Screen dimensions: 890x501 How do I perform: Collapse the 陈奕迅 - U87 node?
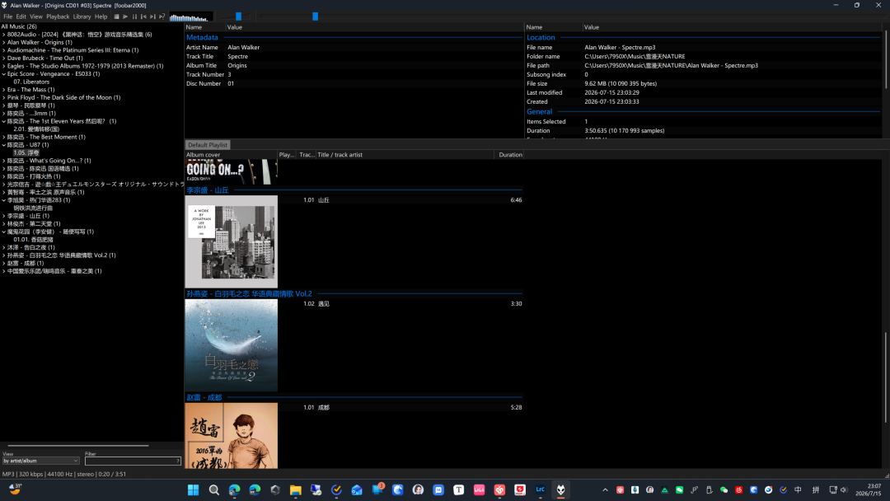pyautogui.click(x=4, y=145)
